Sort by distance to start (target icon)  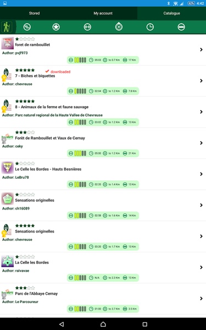tap(119, 27)
